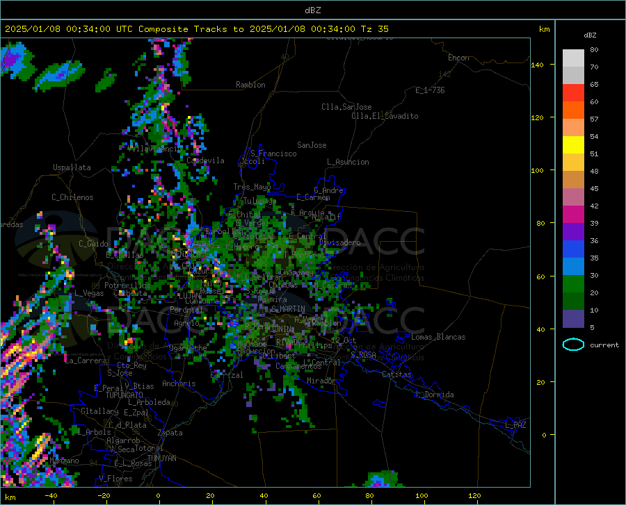Click the 'L_PAZ' map label
Image resolution: width=626 pixels, height=505 pixels.
pos(515,425)
